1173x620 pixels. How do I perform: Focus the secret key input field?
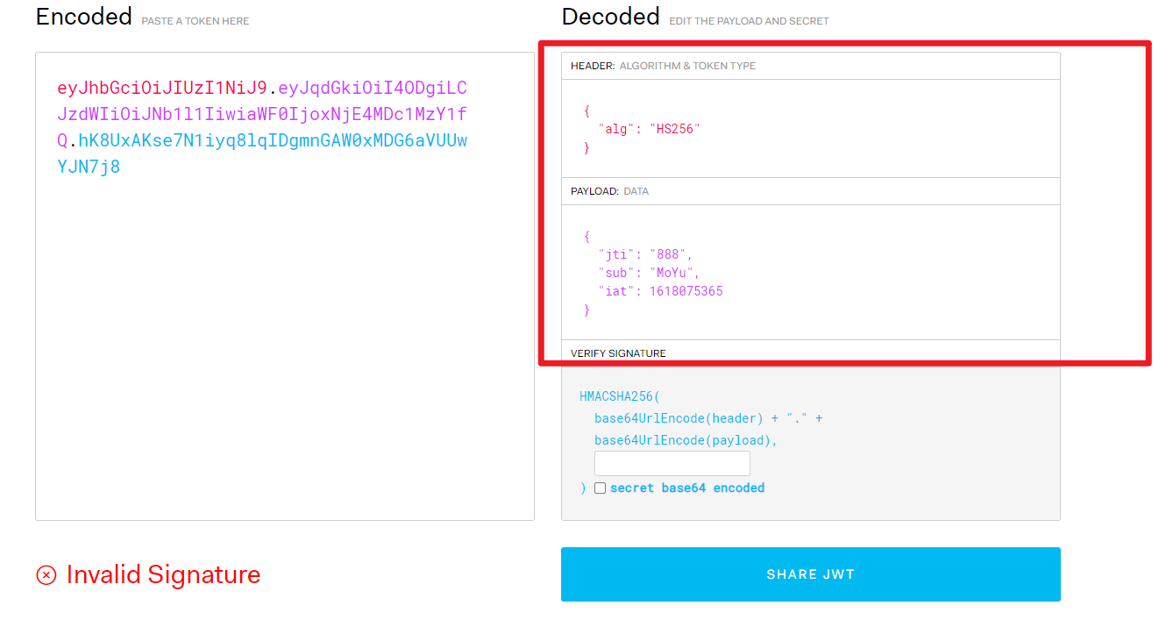672,464
